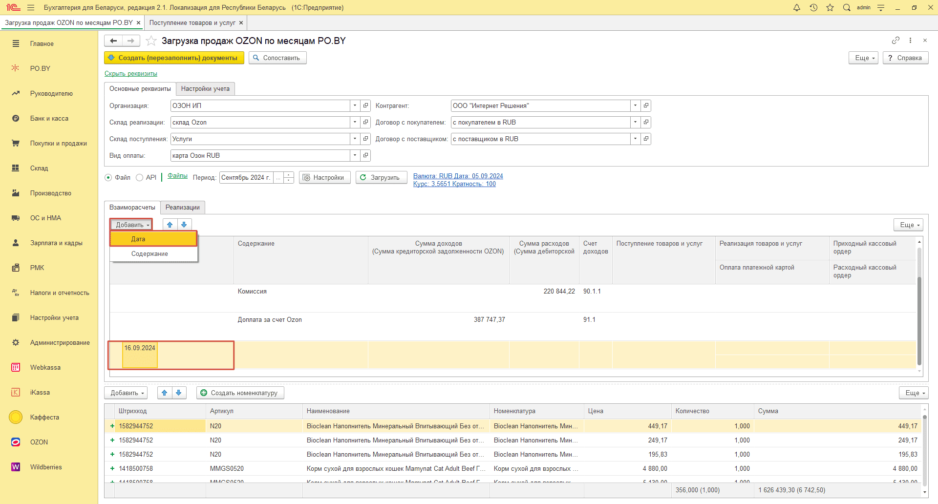Click Сопоставить button
Viewport: 938px width, 504px height.
click(277, 58)
